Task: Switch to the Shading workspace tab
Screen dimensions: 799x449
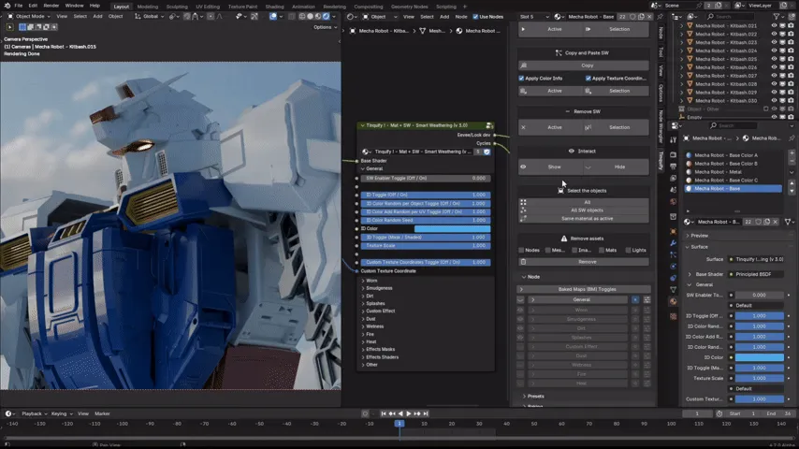Action: [x=274, y=7]
